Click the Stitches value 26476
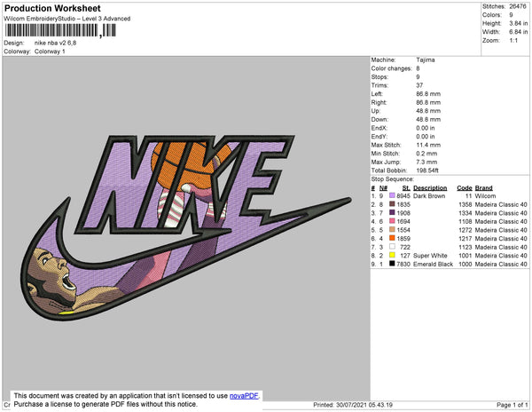Viewport: 532px width, 412px height. click(518, 6)
